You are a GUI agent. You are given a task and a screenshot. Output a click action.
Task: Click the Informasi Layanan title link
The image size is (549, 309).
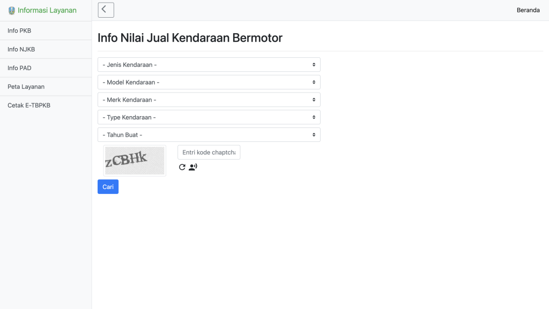coord(47,10)
